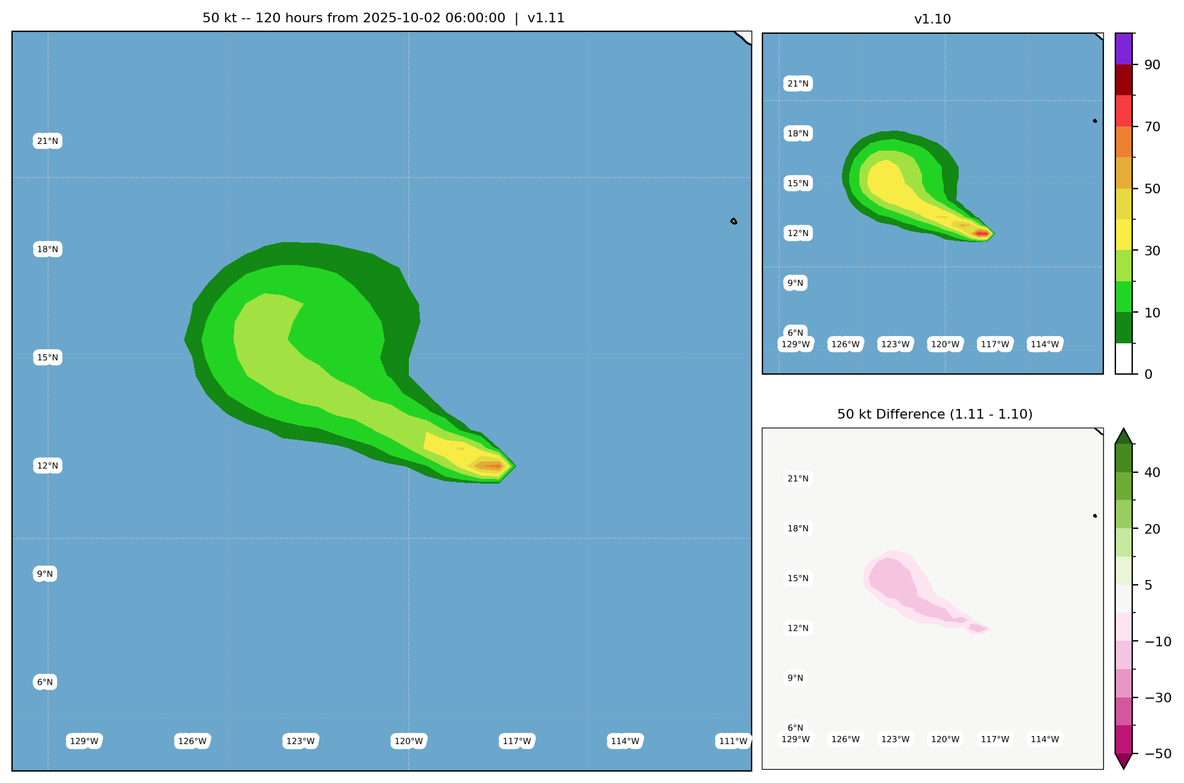1184x783 pixels.
Task: Click the main map title with v1.11
Action: [383, 18]
